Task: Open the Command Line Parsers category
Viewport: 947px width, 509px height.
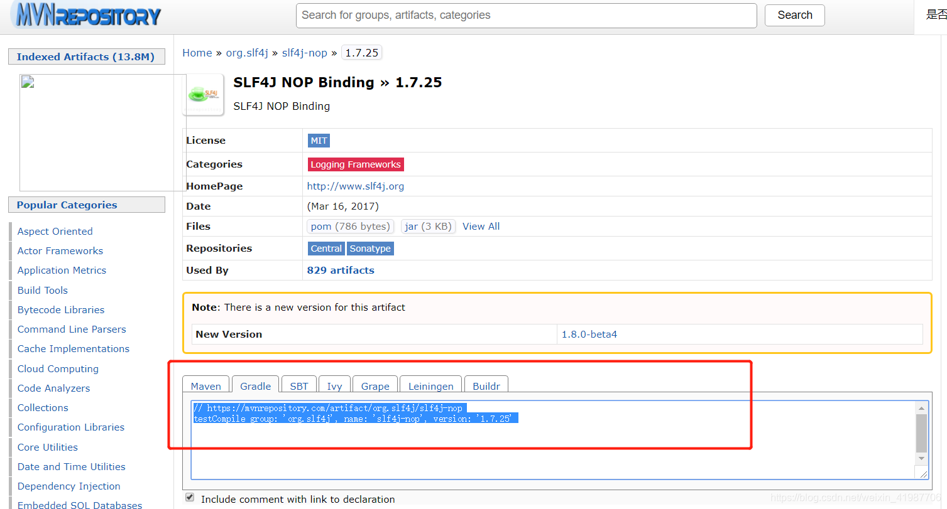Action: coord(72,329)
